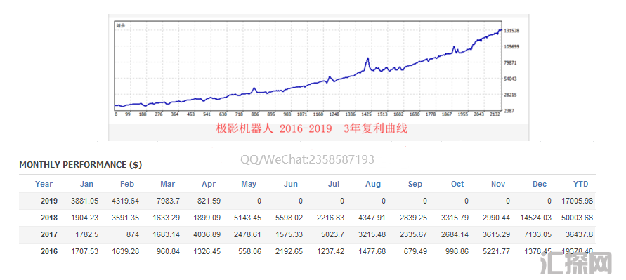Click the Nov column header
Screen dimensions: 626x280
click(498, 184)
